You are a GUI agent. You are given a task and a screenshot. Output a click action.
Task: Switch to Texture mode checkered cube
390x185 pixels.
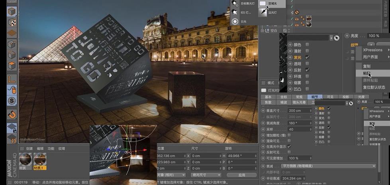(12, 22)
